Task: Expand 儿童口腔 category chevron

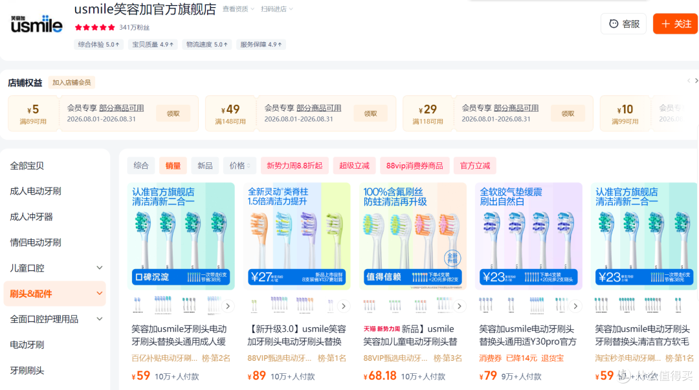Action: point(100,268)
